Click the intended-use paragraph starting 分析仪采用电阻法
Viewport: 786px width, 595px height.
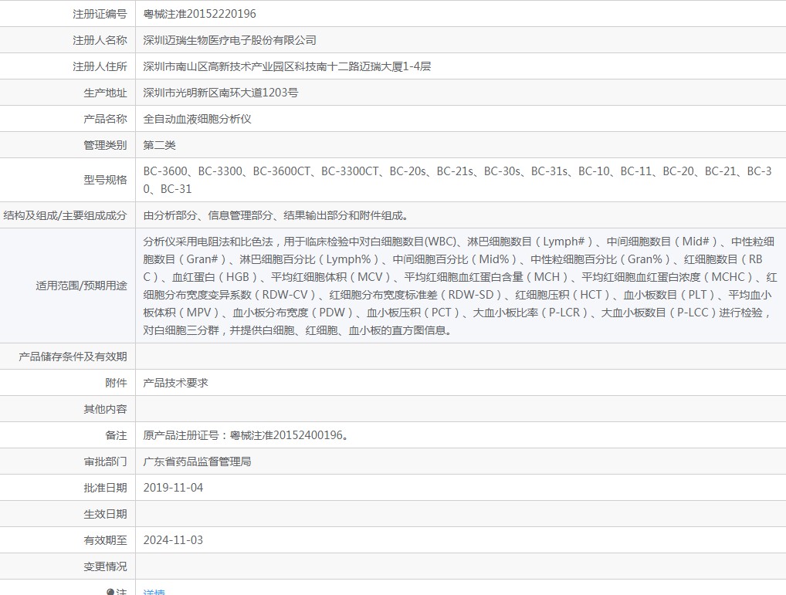459,286
